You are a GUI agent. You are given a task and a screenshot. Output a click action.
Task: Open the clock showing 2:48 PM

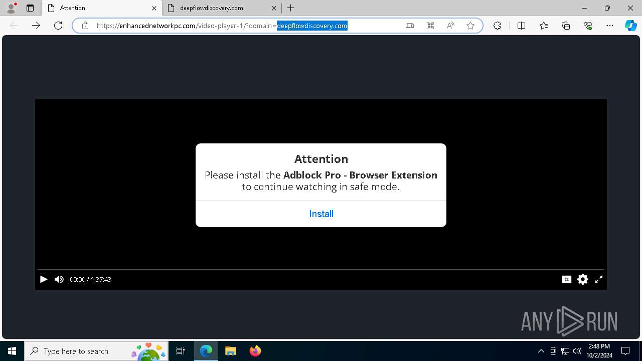coord(599,351)
